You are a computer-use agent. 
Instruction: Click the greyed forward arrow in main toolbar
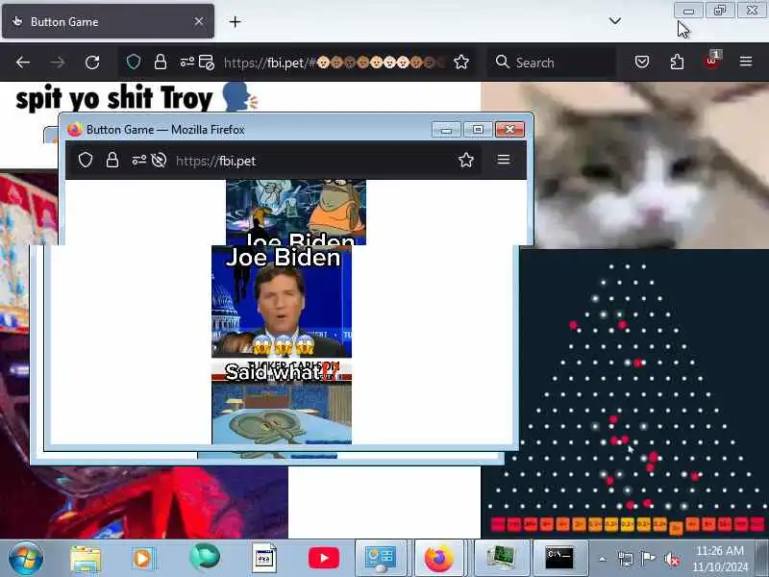(x=58, y=63)
